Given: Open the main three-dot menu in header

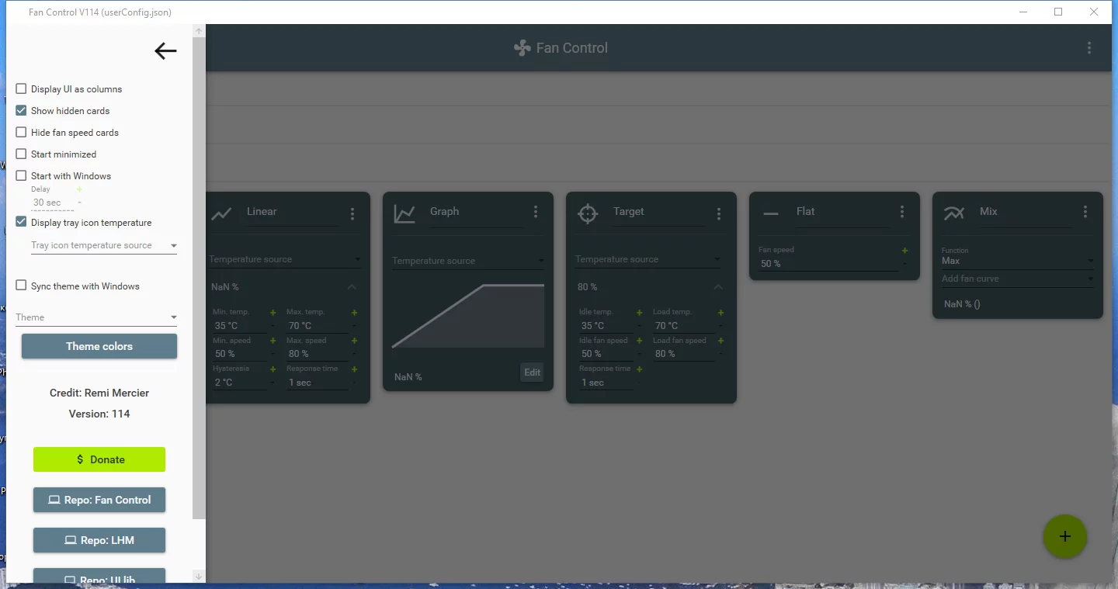Looking at the screenshot, I should (x=1089, y=48).
